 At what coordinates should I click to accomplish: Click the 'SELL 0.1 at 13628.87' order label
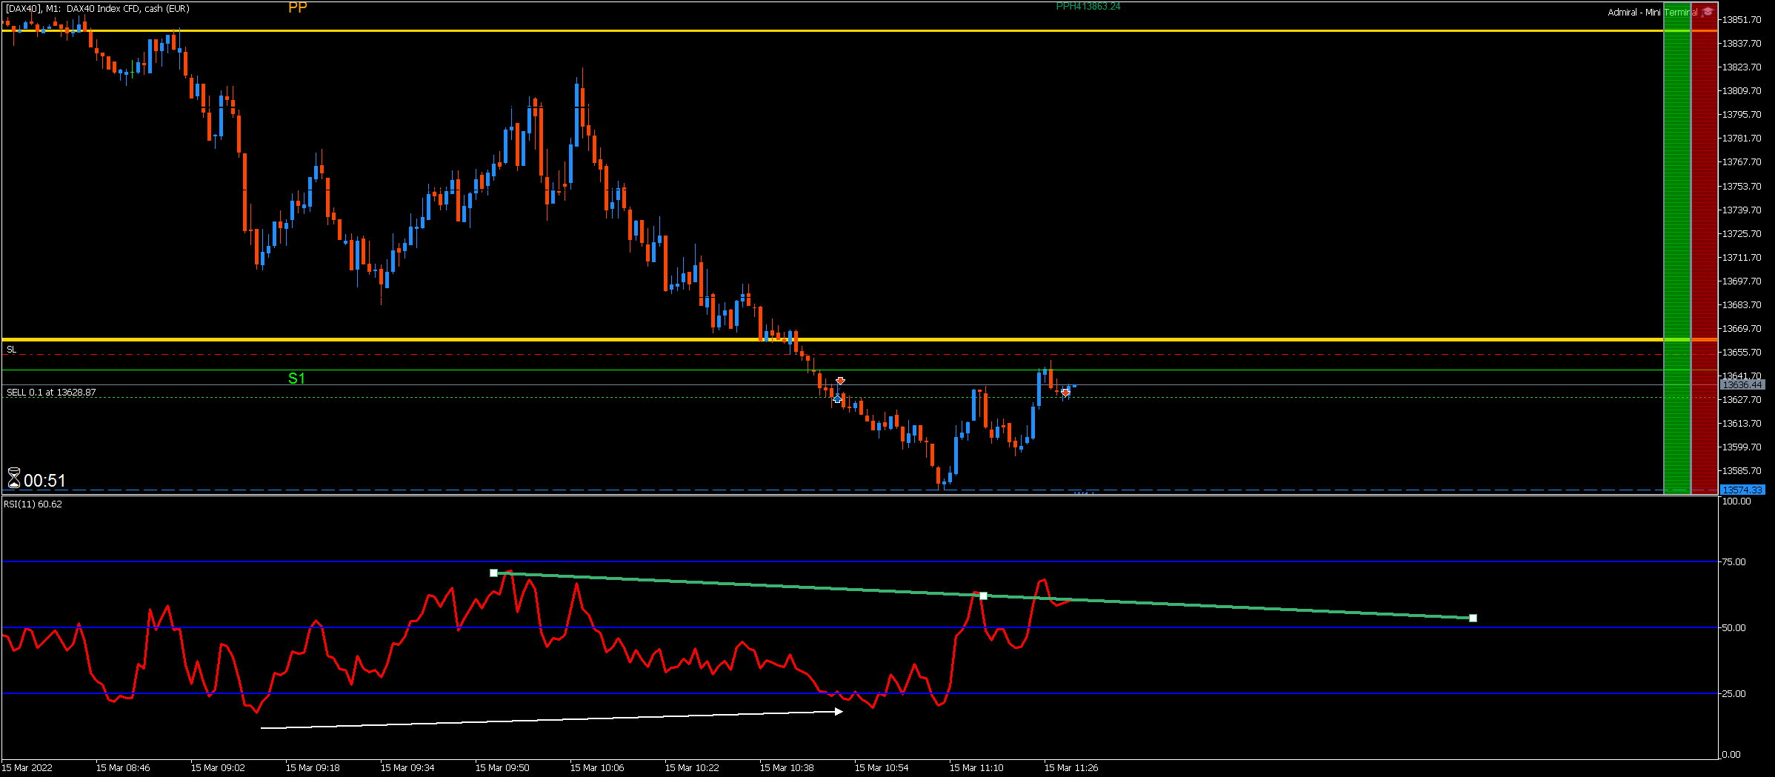click(51, 393)
